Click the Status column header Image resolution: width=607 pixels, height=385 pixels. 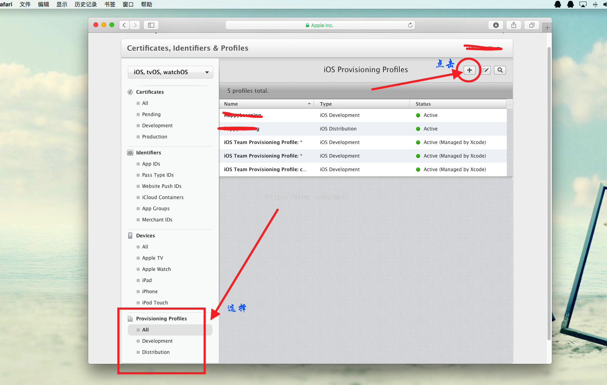tap(458, 104)
